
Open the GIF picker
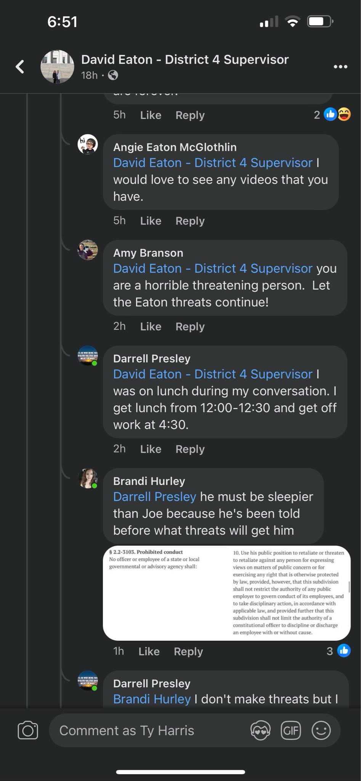click(291, 730)
